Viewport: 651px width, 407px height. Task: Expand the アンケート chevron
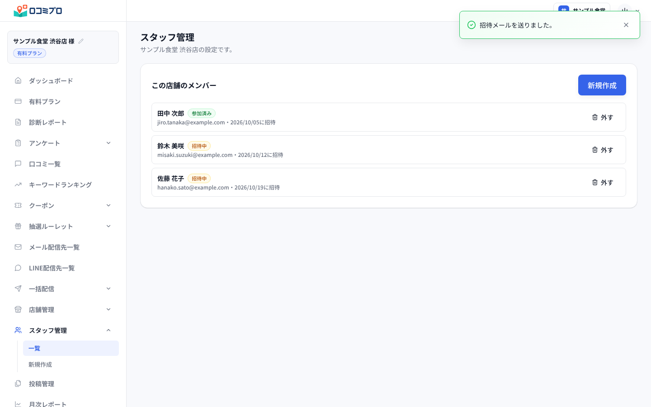pos(108,143)
